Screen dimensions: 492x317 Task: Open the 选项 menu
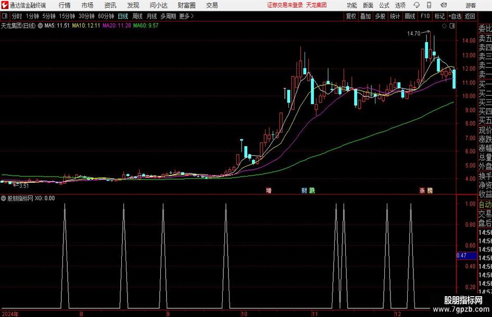coord(400,5)
